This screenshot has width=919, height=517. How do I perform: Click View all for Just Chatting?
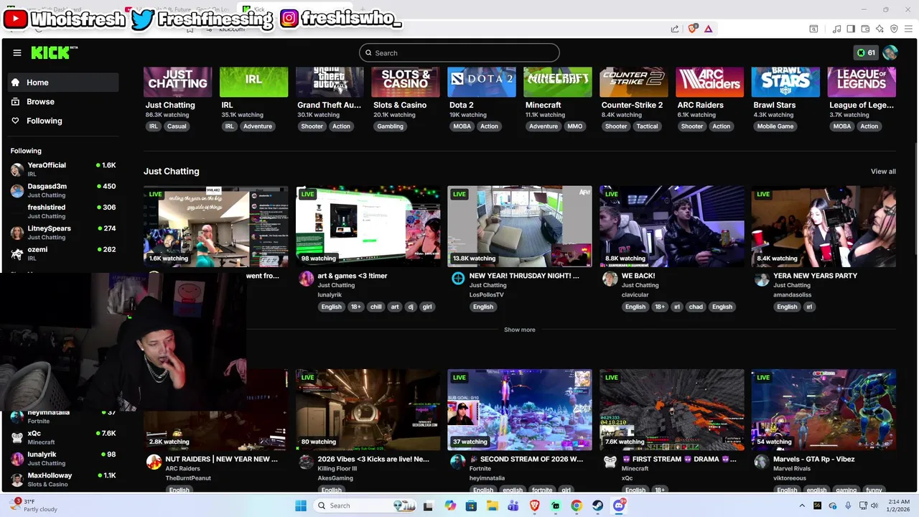pos(883,172)
